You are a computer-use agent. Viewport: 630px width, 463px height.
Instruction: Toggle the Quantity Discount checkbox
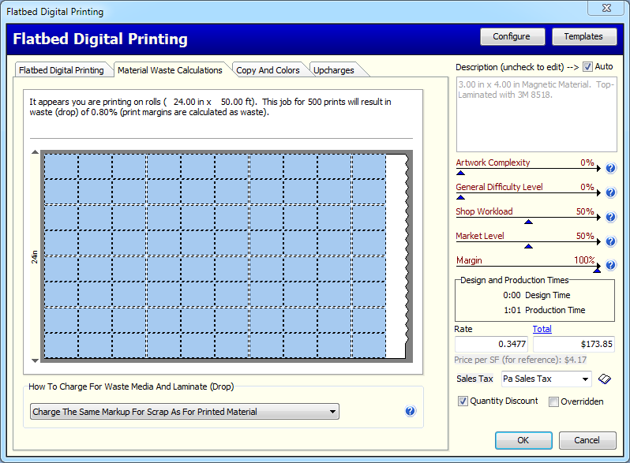463,401
